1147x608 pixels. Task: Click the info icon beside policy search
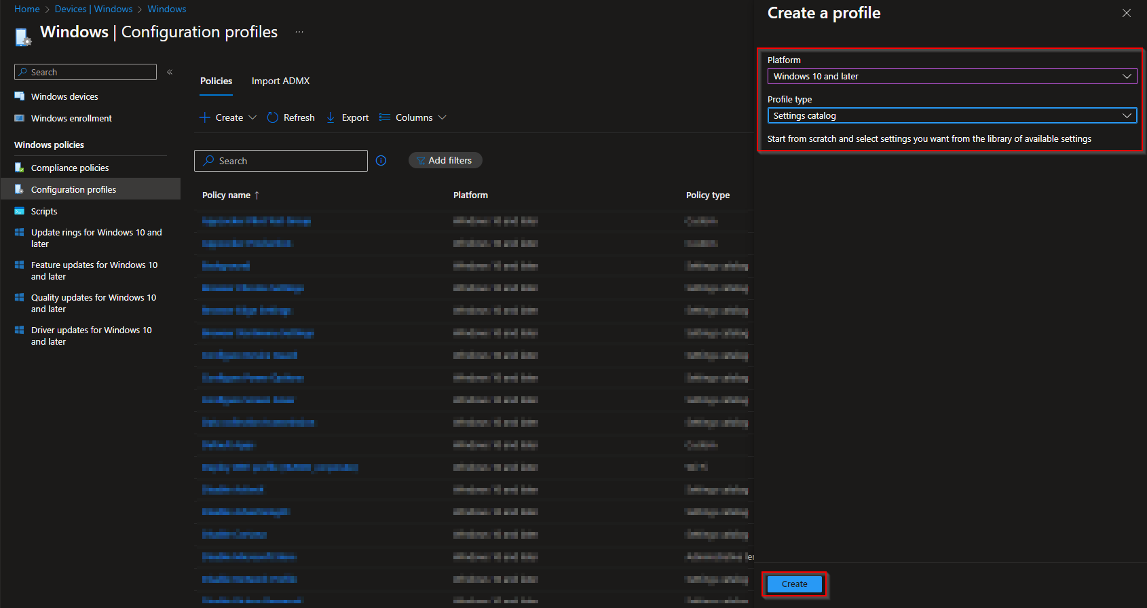tap(381, 161)
